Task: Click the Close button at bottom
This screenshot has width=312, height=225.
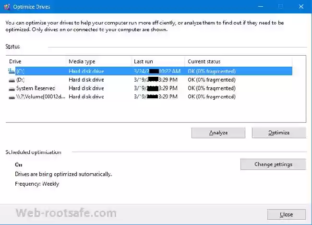Action: (x=287, y=214)
